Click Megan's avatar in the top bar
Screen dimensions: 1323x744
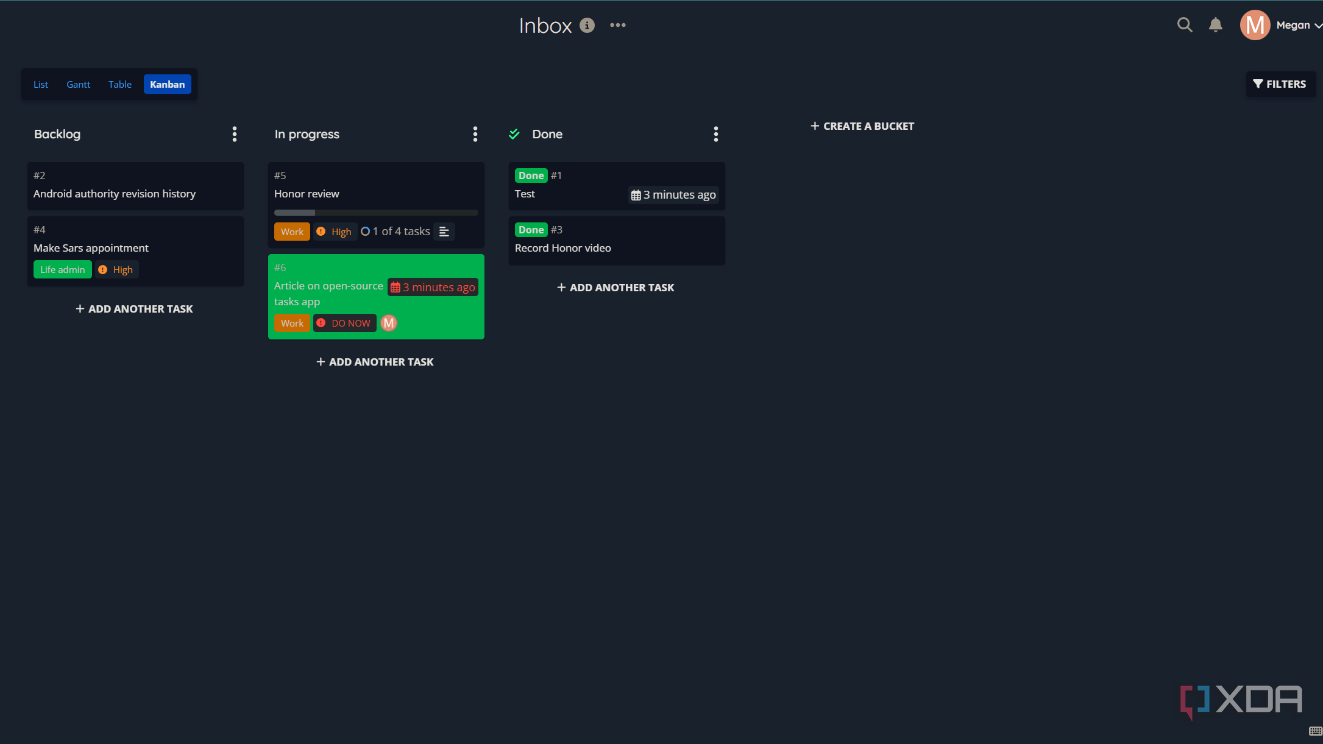[x=1254, y=25]
